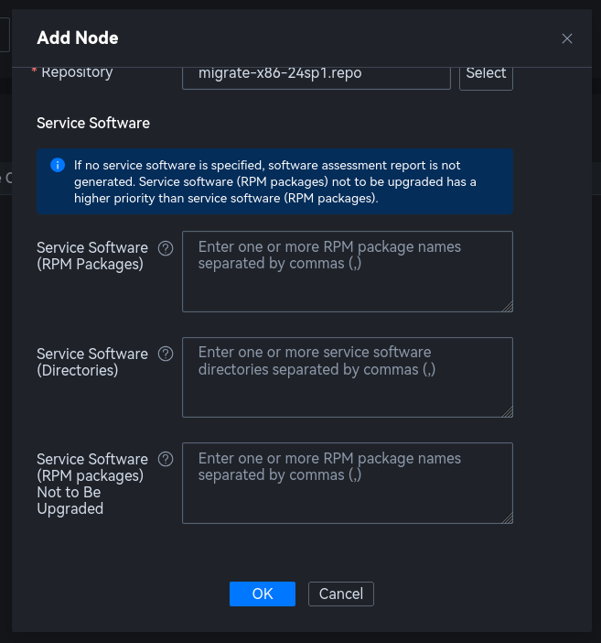
Task: Click the software assessment report notice text
Action: tap(274, 181)
